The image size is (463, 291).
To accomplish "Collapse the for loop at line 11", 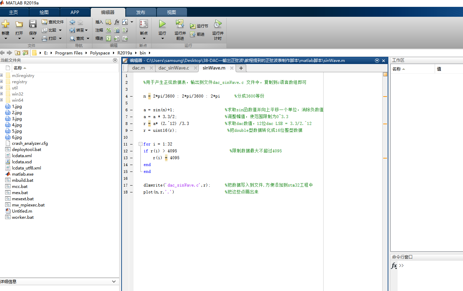I will pos(140,144).
